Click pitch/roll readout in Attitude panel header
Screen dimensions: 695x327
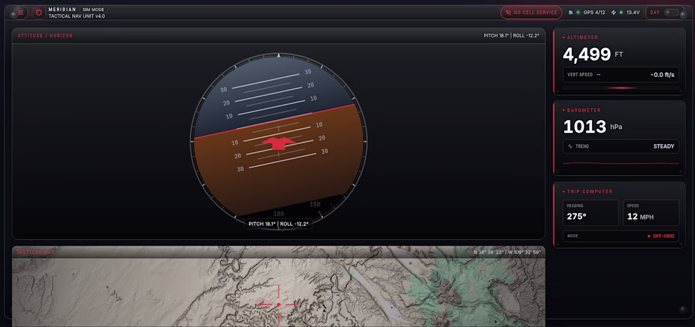(511, 35)
